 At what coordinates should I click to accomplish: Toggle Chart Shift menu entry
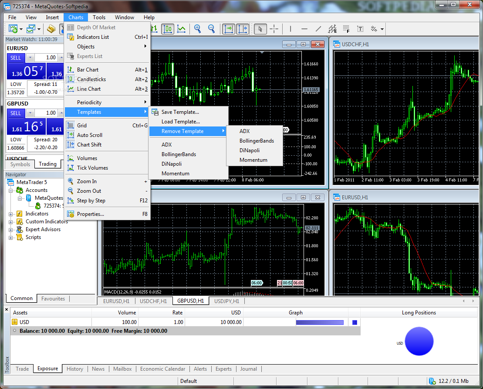pos(108,145)
